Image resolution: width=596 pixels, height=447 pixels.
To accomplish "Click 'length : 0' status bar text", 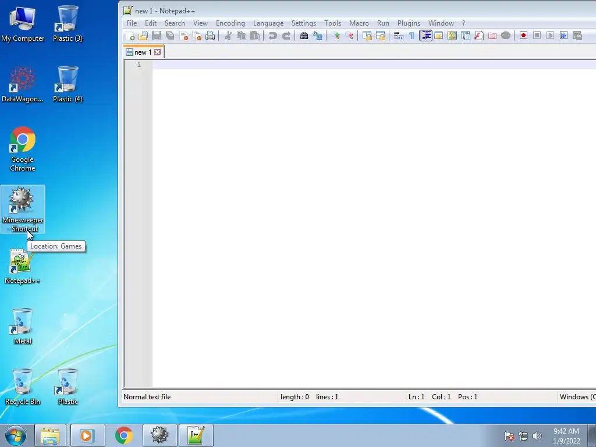I will [x=295, y=397].
